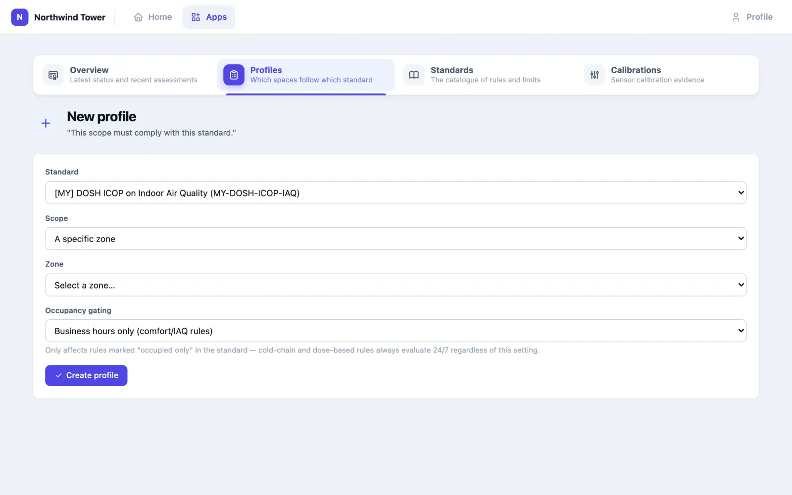Click "The catalogue of rules and limits" text
The height and width of the screenshot is (495, 792).
tap(486, 80)
